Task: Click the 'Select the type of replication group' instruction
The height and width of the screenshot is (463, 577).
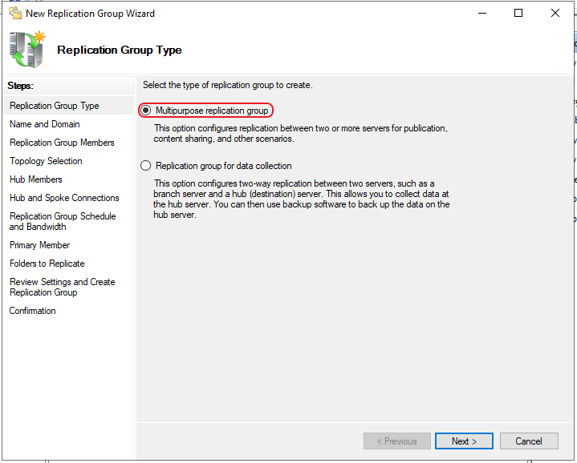Action: click(x=227, y=85)
